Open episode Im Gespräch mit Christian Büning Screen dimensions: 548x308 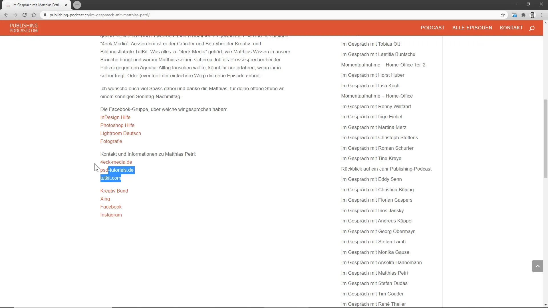tap(377, 190)
